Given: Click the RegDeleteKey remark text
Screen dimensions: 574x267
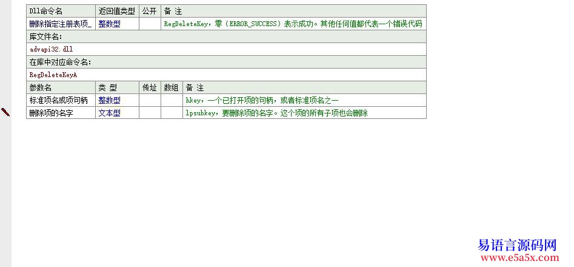Looking at the screenshot, I should [x=293, y=24].
